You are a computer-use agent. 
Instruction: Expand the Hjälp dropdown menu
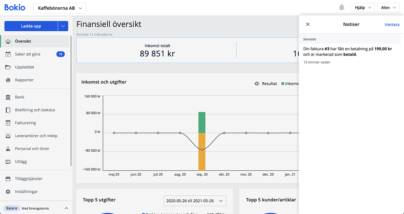click(362, 8)
